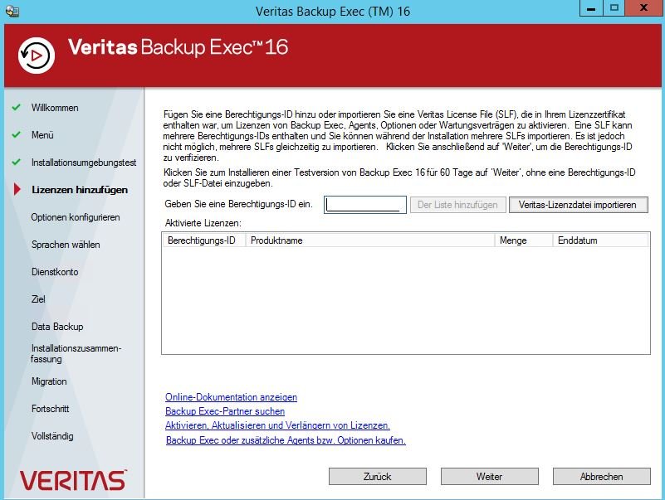
Task: Sort by the Menge column header
Action: pyautogui.click(x=524, y=240)
